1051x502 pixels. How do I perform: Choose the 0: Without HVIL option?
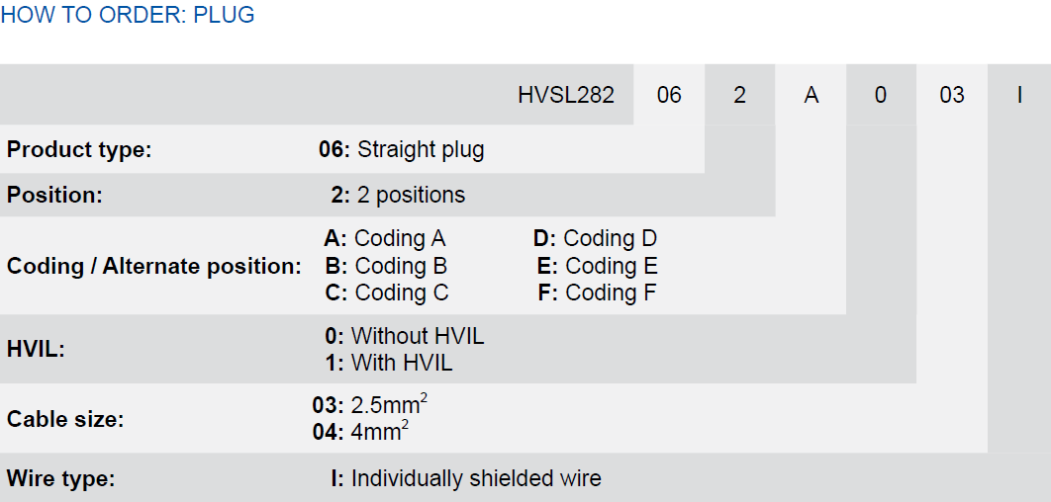[405, 336]
